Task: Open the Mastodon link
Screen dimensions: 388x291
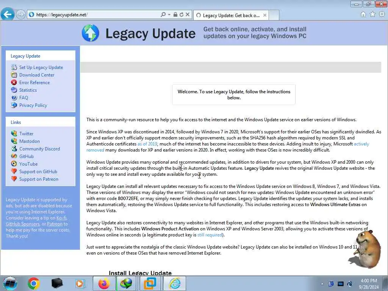Action: [x=30, y=141]
